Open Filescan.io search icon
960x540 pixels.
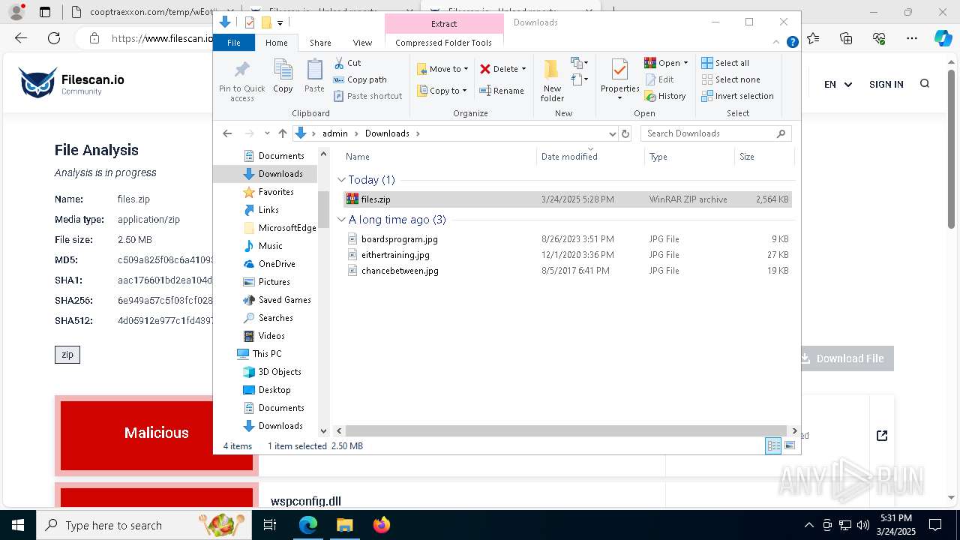925,84
